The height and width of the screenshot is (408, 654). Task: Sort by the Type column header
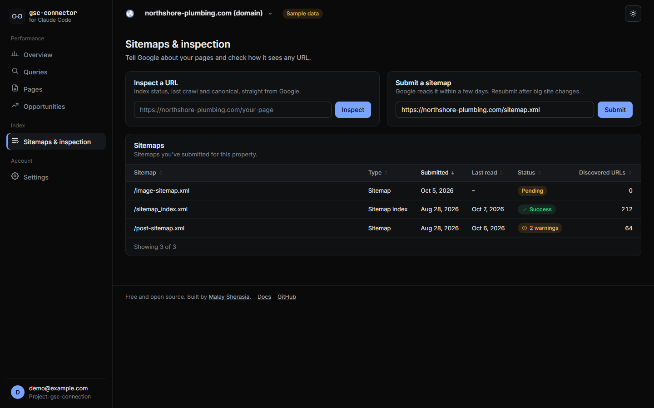click(378, 173)
